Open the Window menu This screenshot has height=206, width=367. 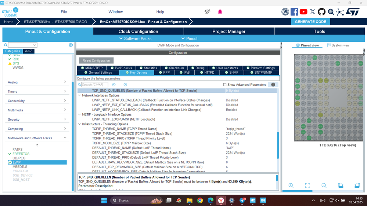[x=116, y=12]
